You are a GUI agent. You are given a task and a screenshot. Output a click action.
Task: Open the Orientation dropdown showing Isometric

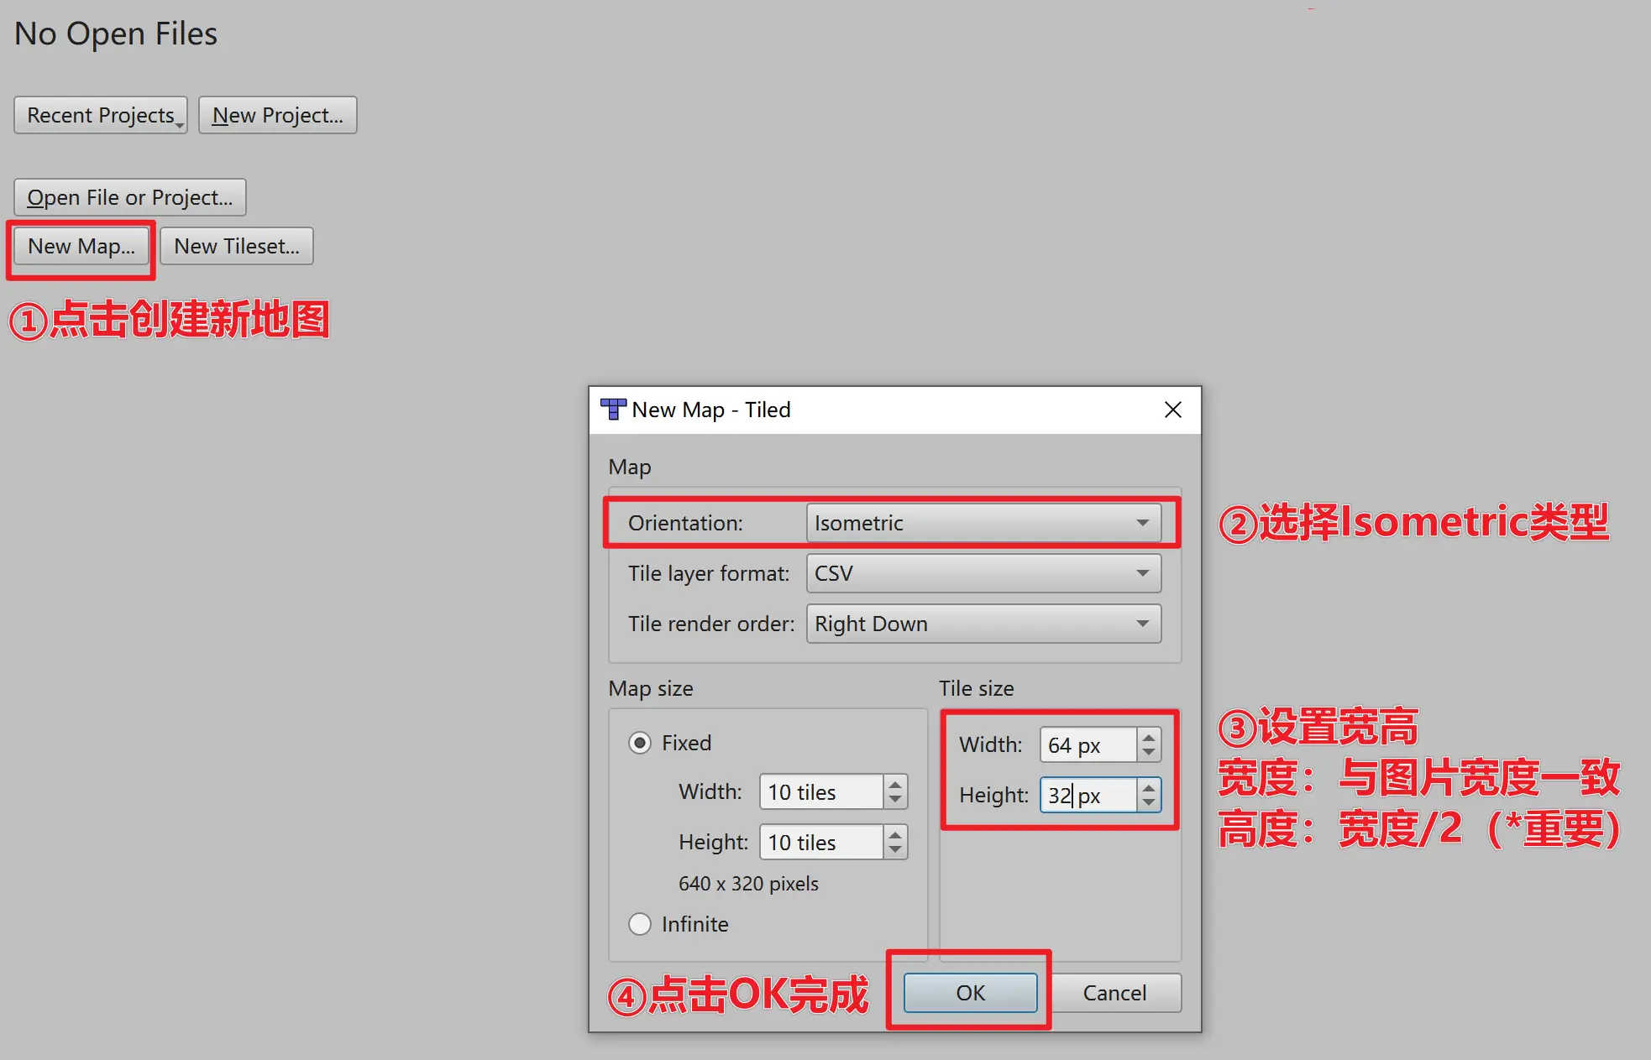point(983,523)
